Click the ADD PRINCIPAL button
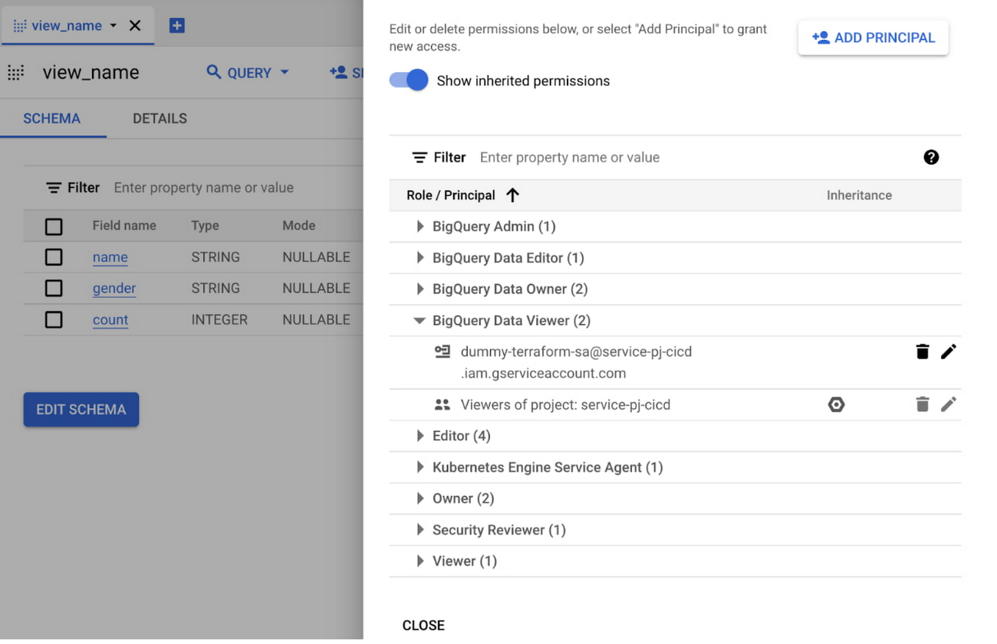 click(x=874, y=38)
